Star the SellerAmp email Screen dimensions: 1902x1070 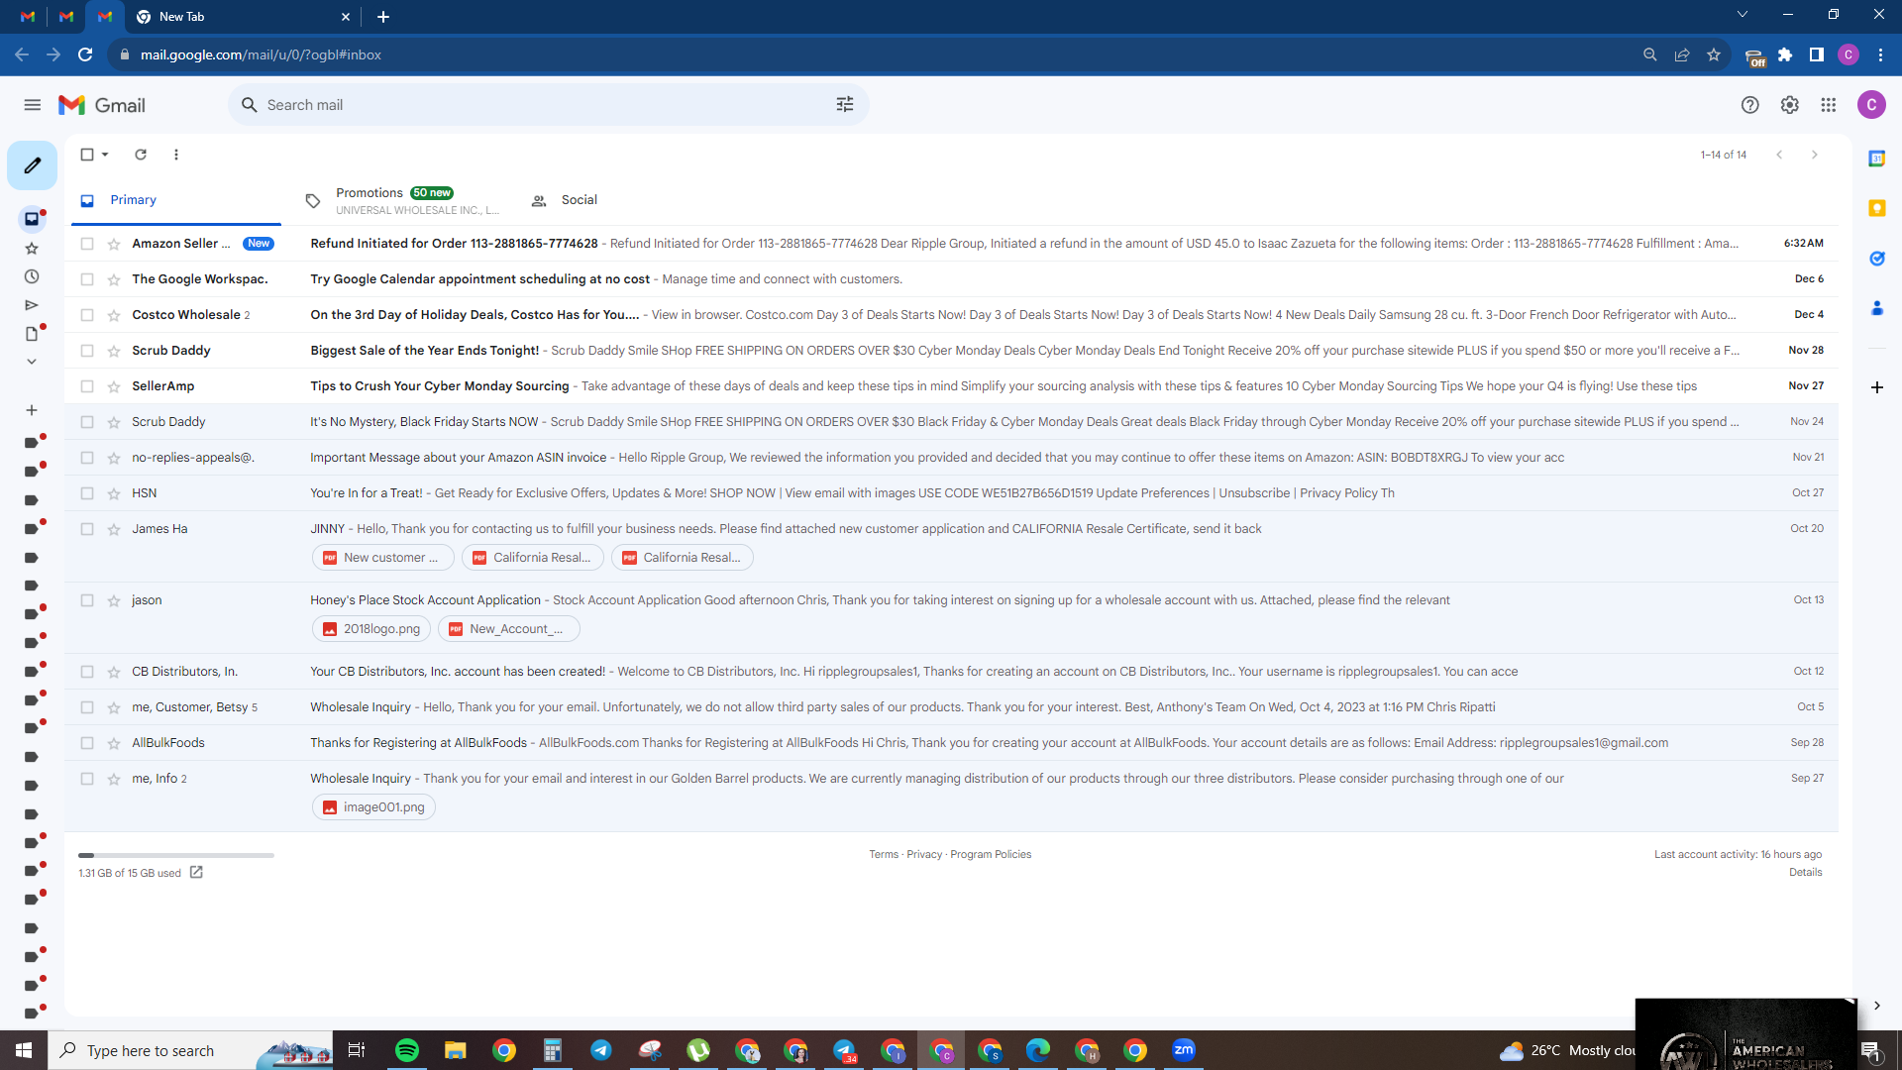(114, 386)
